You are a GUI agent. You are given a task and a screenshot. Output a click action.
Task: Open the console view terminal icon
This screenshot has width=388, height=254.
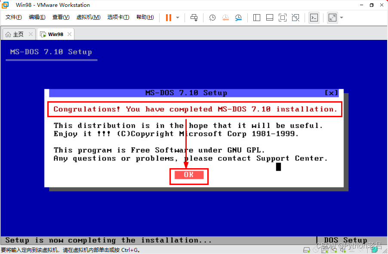(314, 18)
